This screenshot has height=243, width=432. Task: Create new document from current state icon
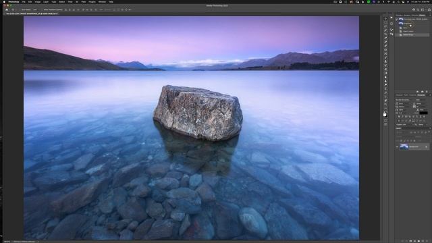[417, 92]
